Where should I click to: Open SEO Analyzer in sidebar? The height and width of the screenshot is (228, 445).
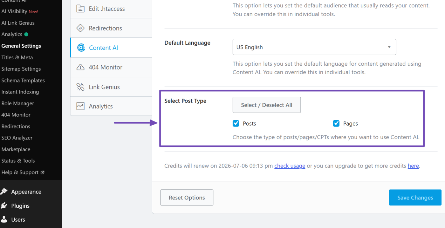[x=17, y=138]
